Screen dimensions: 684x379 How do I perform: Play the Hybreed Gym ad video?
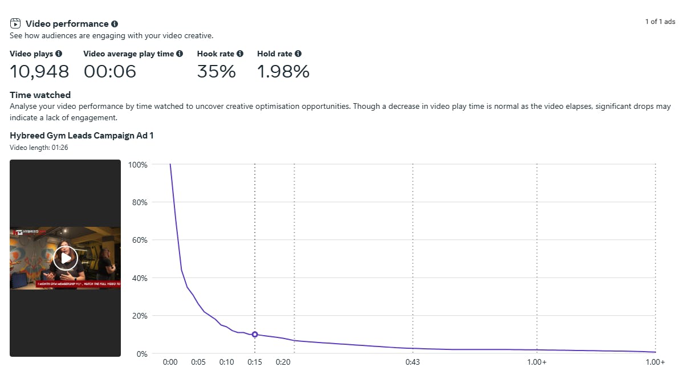pyautogui.click(x=66, y=258)
